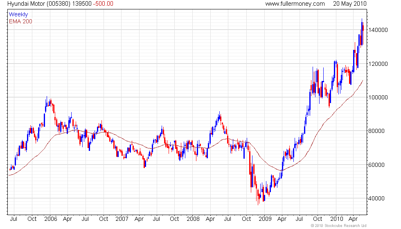Click the 2010 year label on time axis
Image resolution: width=401 pixels, height=229 pixels.
coord(336,219)
